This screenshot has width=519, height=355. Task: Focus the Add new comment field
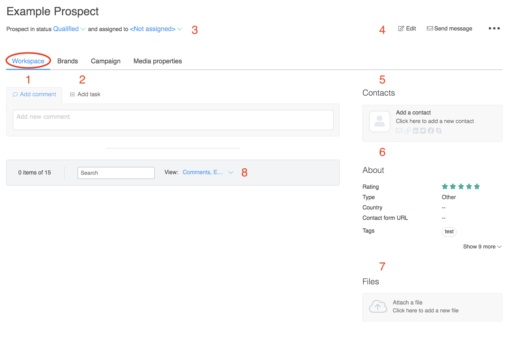[173, 120]
